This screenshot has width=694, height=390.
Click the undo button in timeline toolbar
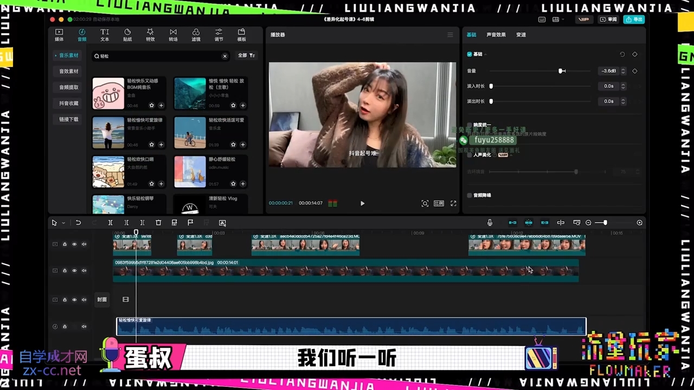click(78, 223)
